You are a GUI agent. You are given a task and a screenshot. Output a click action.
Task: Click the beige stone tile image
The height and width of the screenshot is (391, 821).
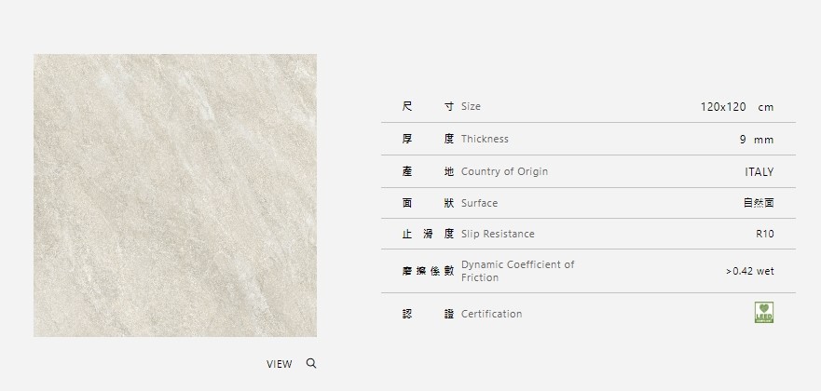[x=175, y=195]
